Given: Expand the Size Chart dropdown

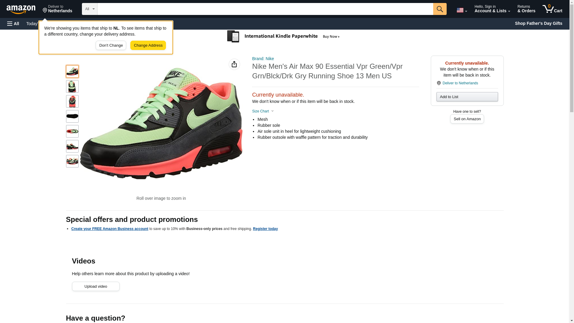Looking at the screenshot, I should (x=263, y=111).
